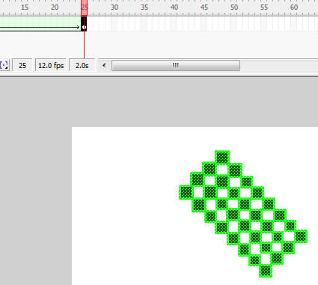The height and width of the screenshot is (285, 318).
Task: Select the empty frame 45 in the layer
Action: coord(204,24)
